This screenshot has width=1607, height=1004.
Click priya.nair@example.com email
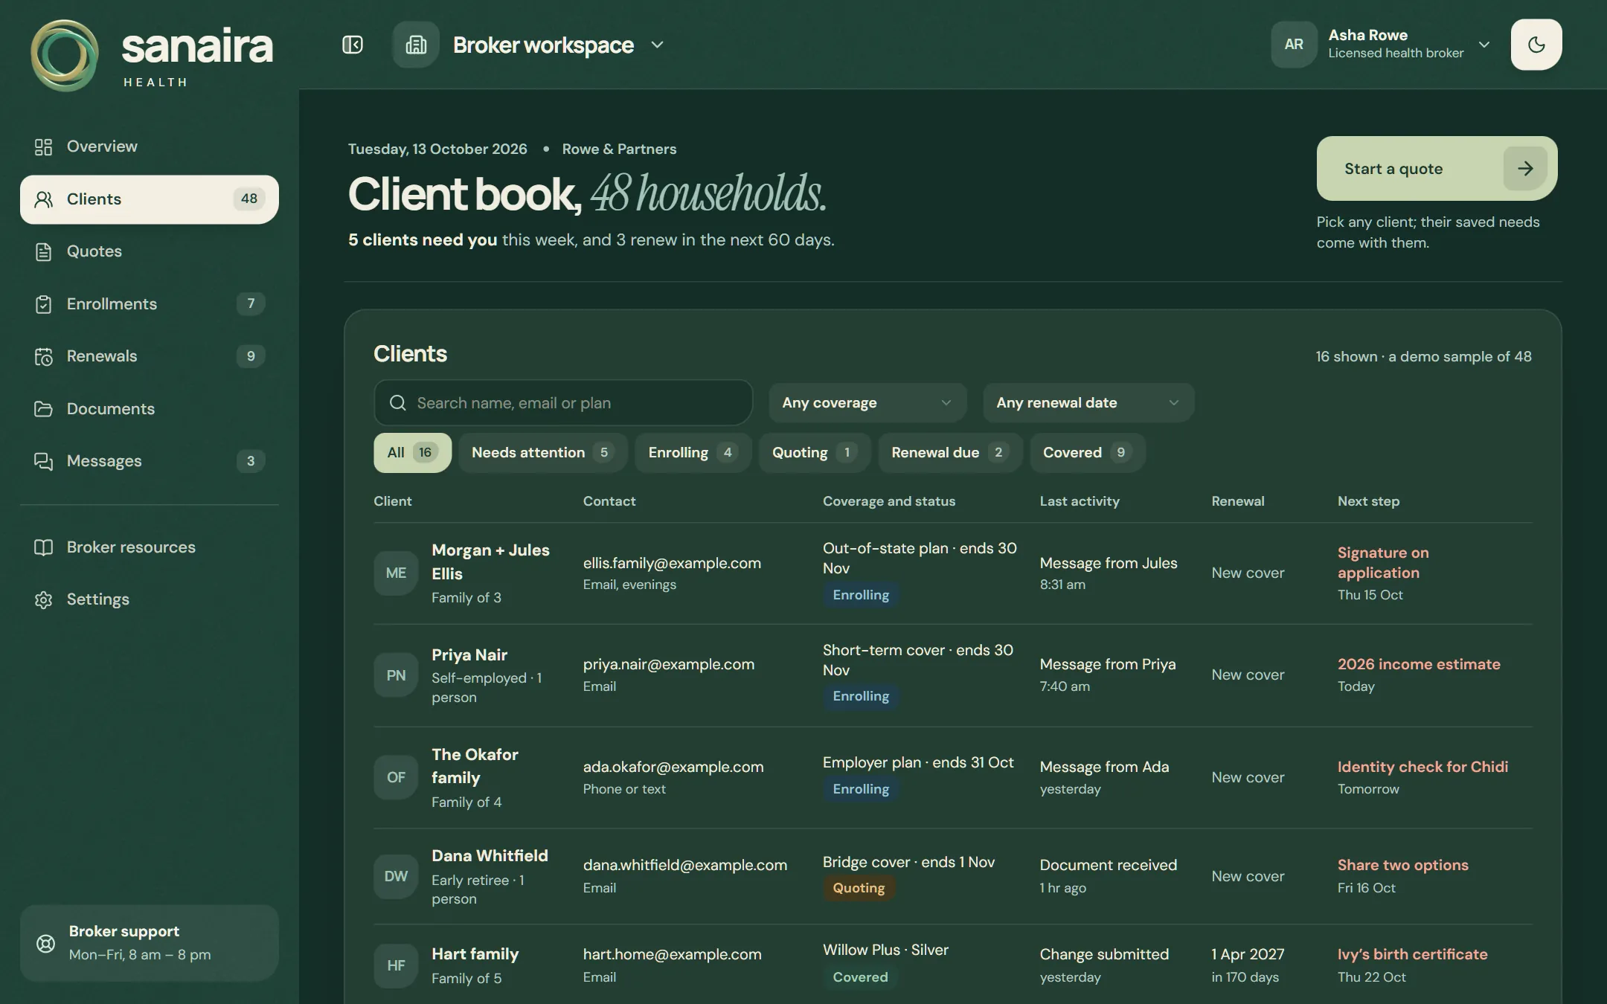coord(668,664)
